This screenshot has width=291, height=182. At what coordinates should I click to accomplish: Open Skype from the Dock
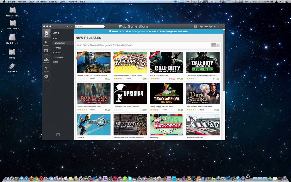[130, 178]
